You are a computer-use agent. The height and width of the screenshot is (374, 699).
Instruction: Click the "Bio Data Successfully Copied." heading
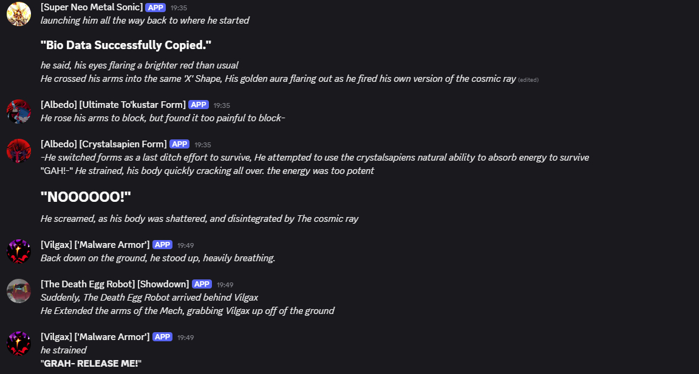(126, 45)
